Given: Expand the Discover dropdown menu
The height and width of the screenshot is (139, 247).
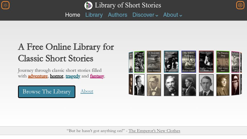Looking at the screenshot, I should pos(145,15).
